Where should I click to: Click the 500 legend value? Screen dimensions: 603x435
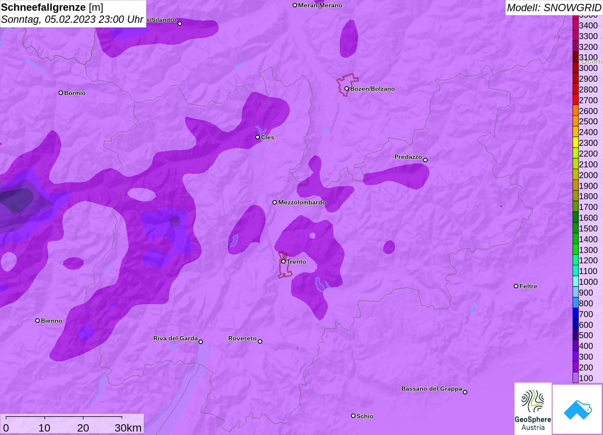click(x=586, y=335)
